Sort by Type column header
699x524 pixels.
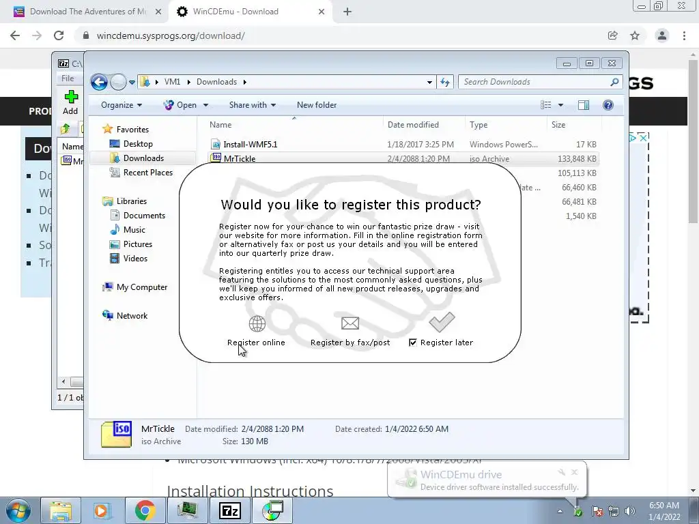(506, 125)
